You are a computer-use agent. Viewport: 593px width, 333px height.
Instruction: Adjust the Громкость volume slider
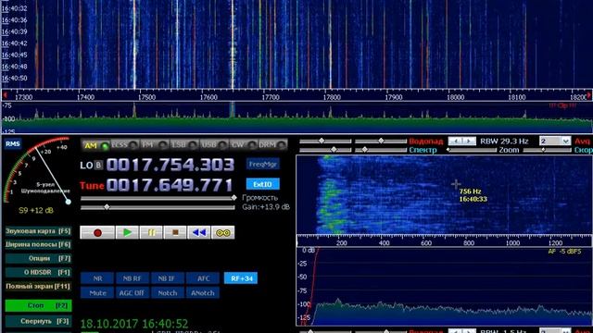pos(158,198)
